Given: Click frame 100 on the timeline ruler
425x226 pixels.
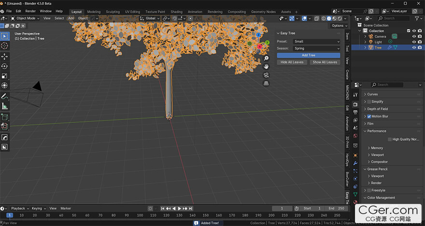Looking at the screenshot, I should coord(140,215).
